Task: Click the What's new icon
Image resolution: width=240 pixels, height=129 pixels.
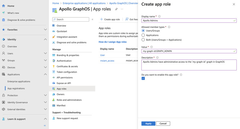Action: (3, 13)
